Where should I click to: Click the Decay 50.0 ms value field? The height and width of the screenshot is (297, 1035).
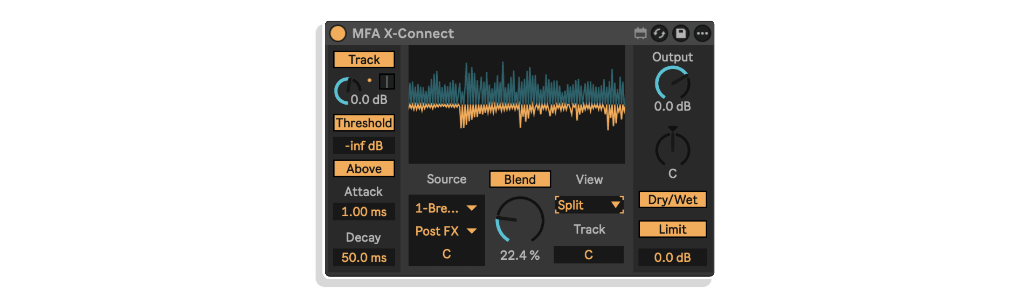(364, 257)
